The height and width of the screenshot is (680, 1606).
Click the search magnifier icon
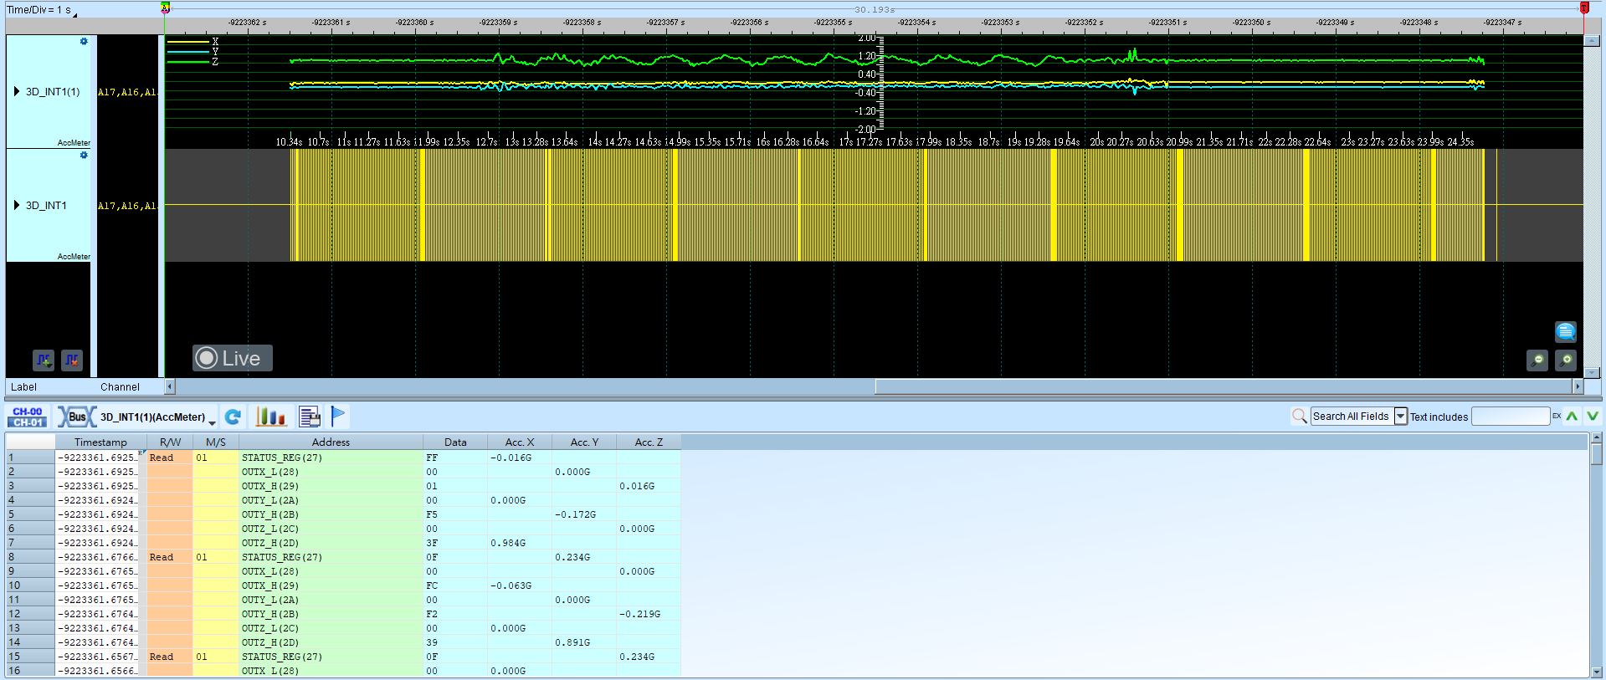(x=1300, y=416)
